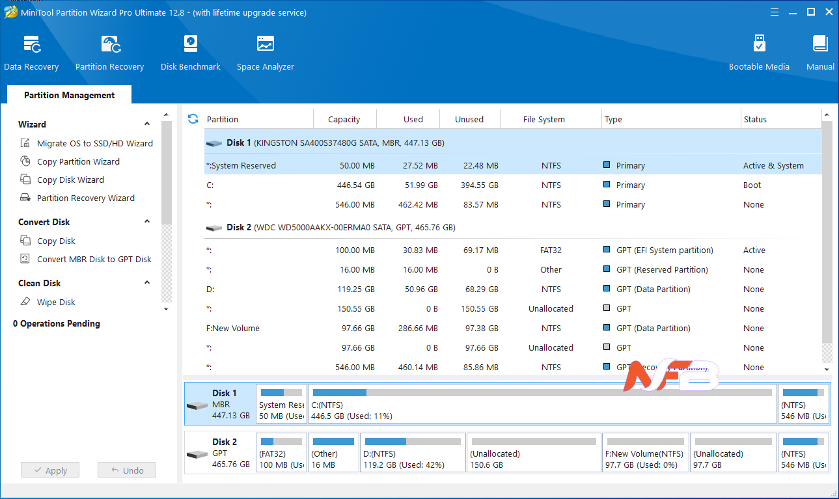This screenshot has height=499, width=839.
Task: Collapse the Clean Disk section
Action: click(x=147, y=283)
